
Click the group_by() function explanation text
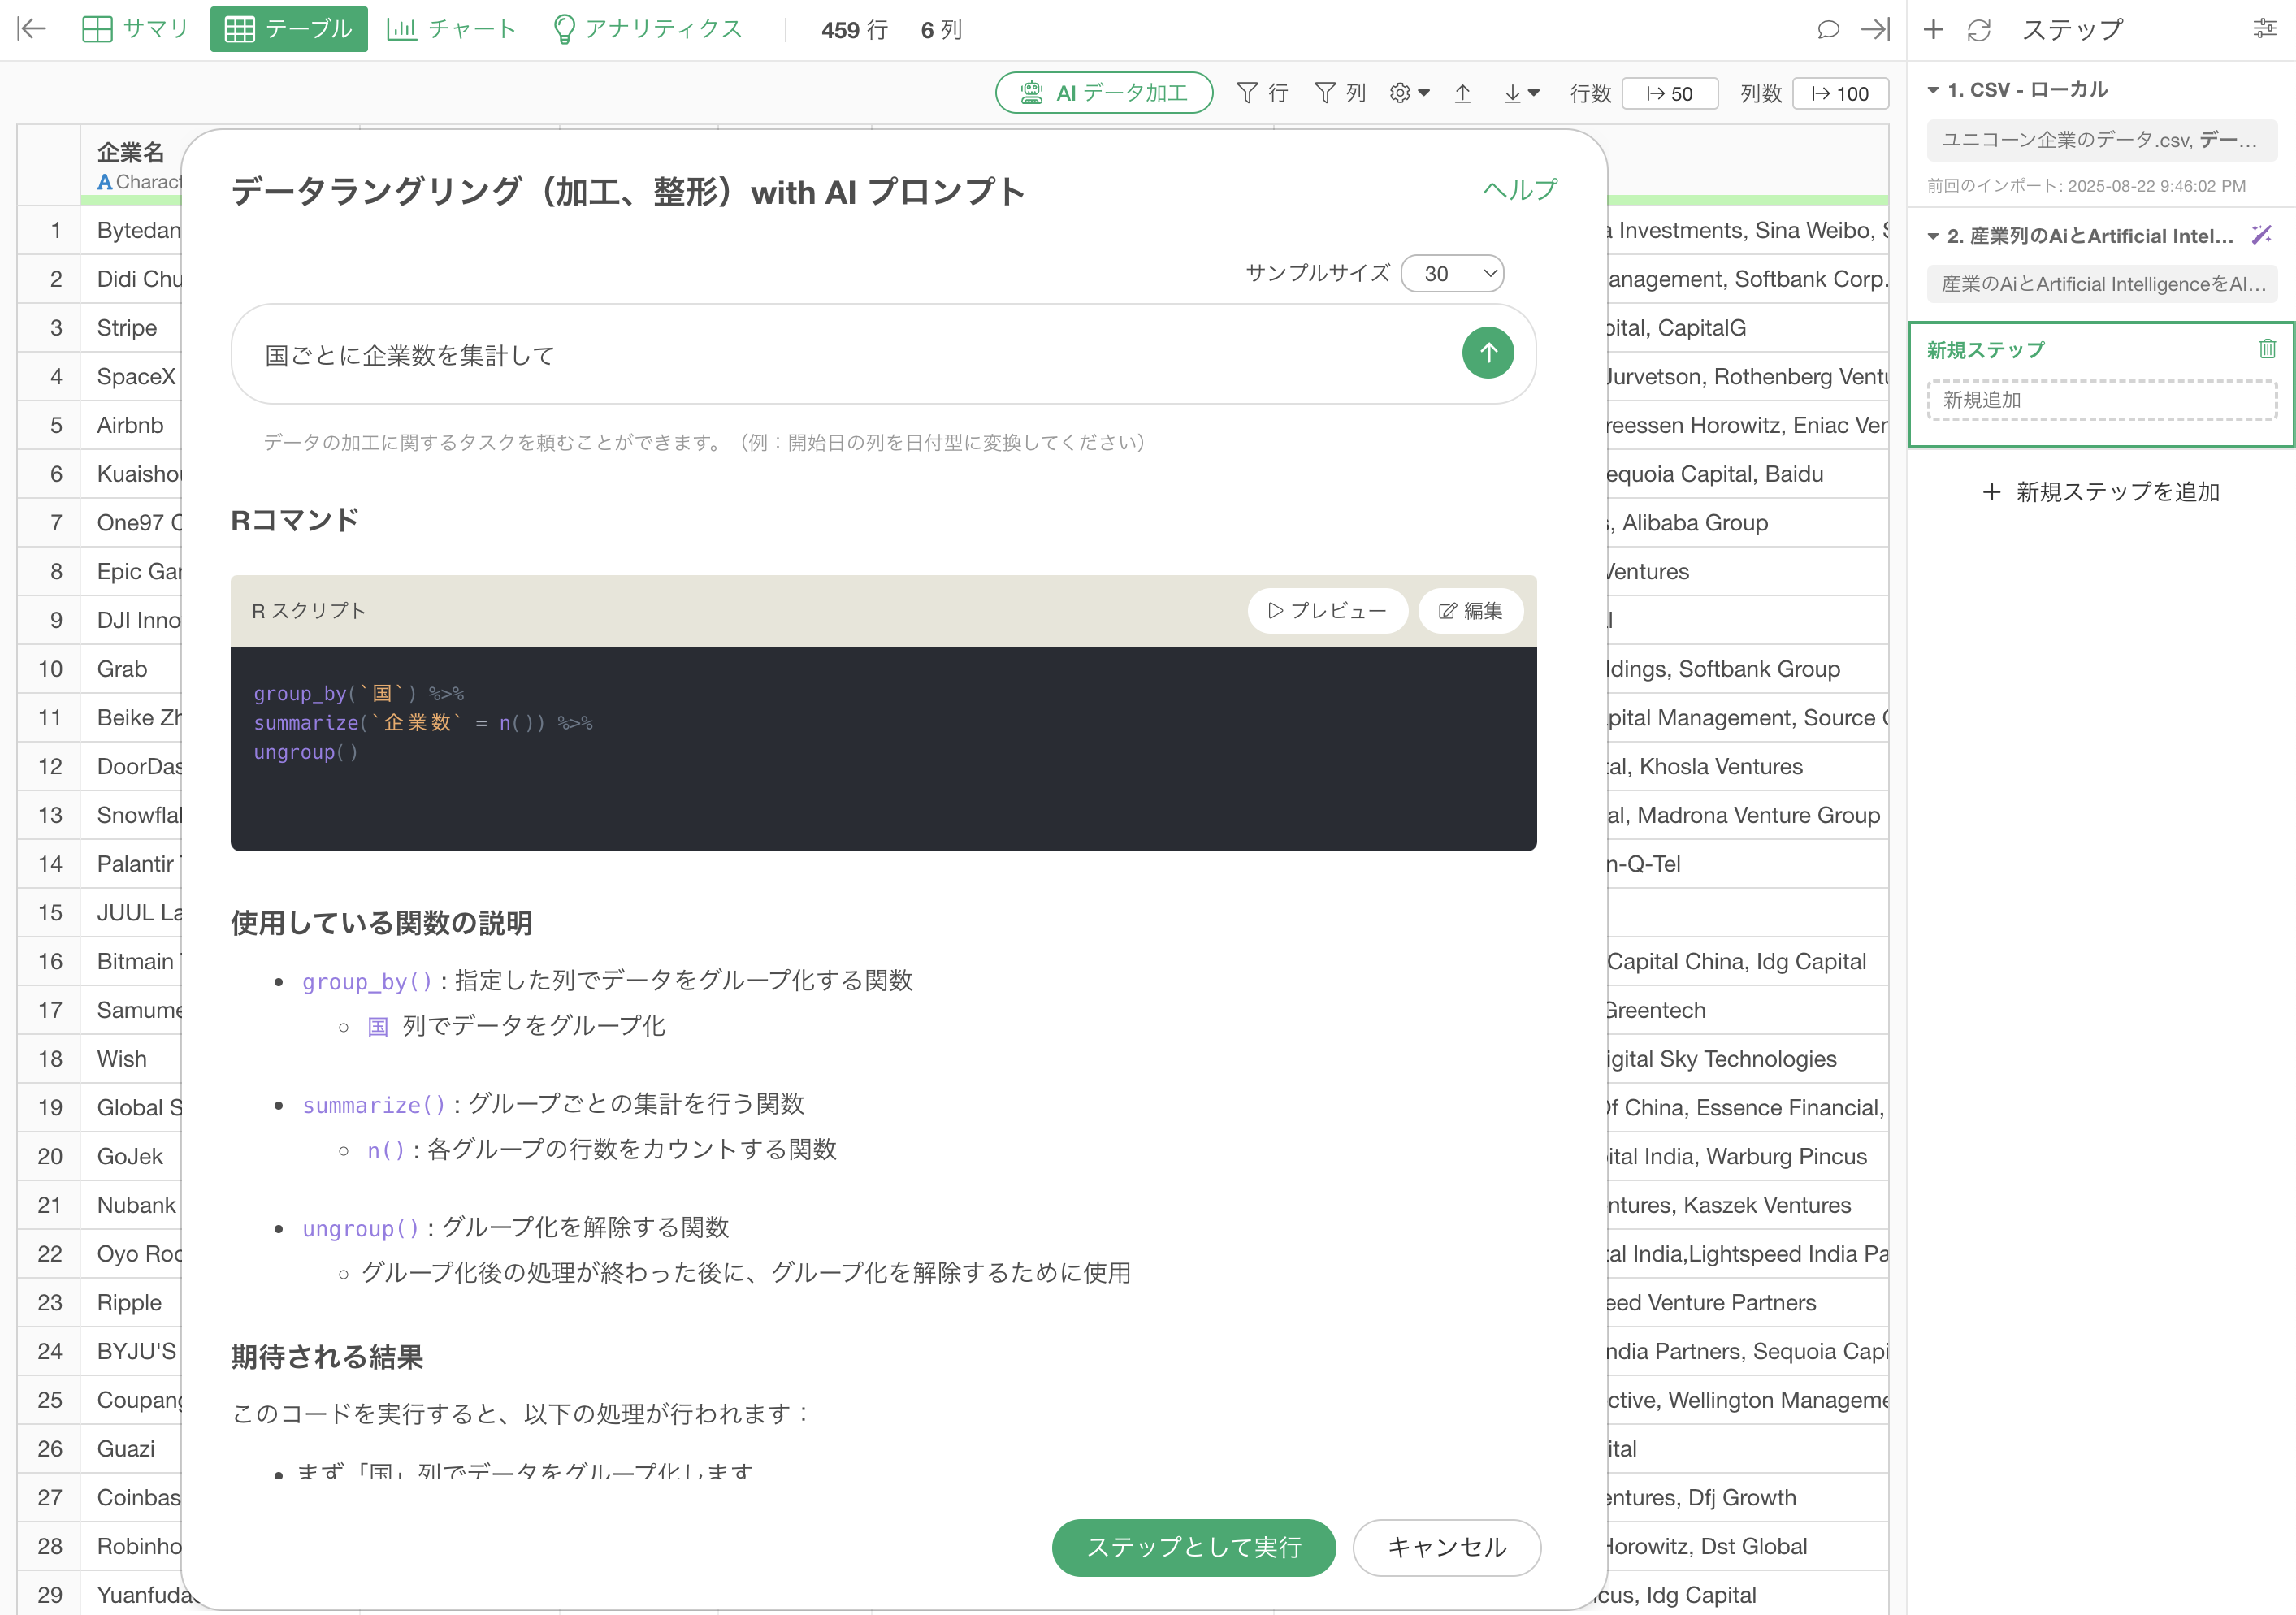tap(608, 981)
